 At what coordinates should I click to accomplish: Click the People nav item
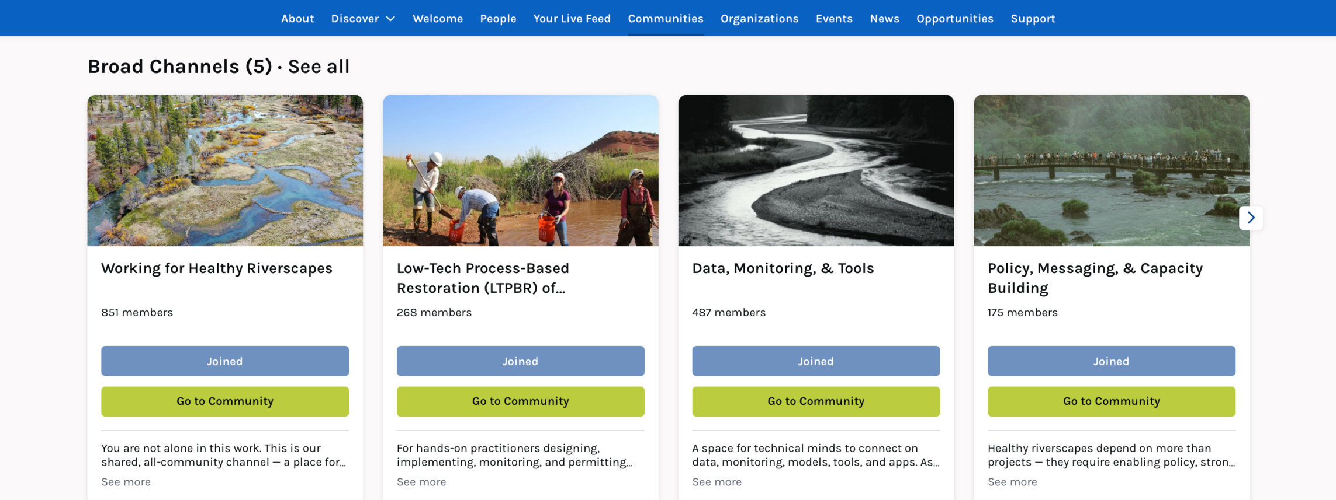[498, 19]
